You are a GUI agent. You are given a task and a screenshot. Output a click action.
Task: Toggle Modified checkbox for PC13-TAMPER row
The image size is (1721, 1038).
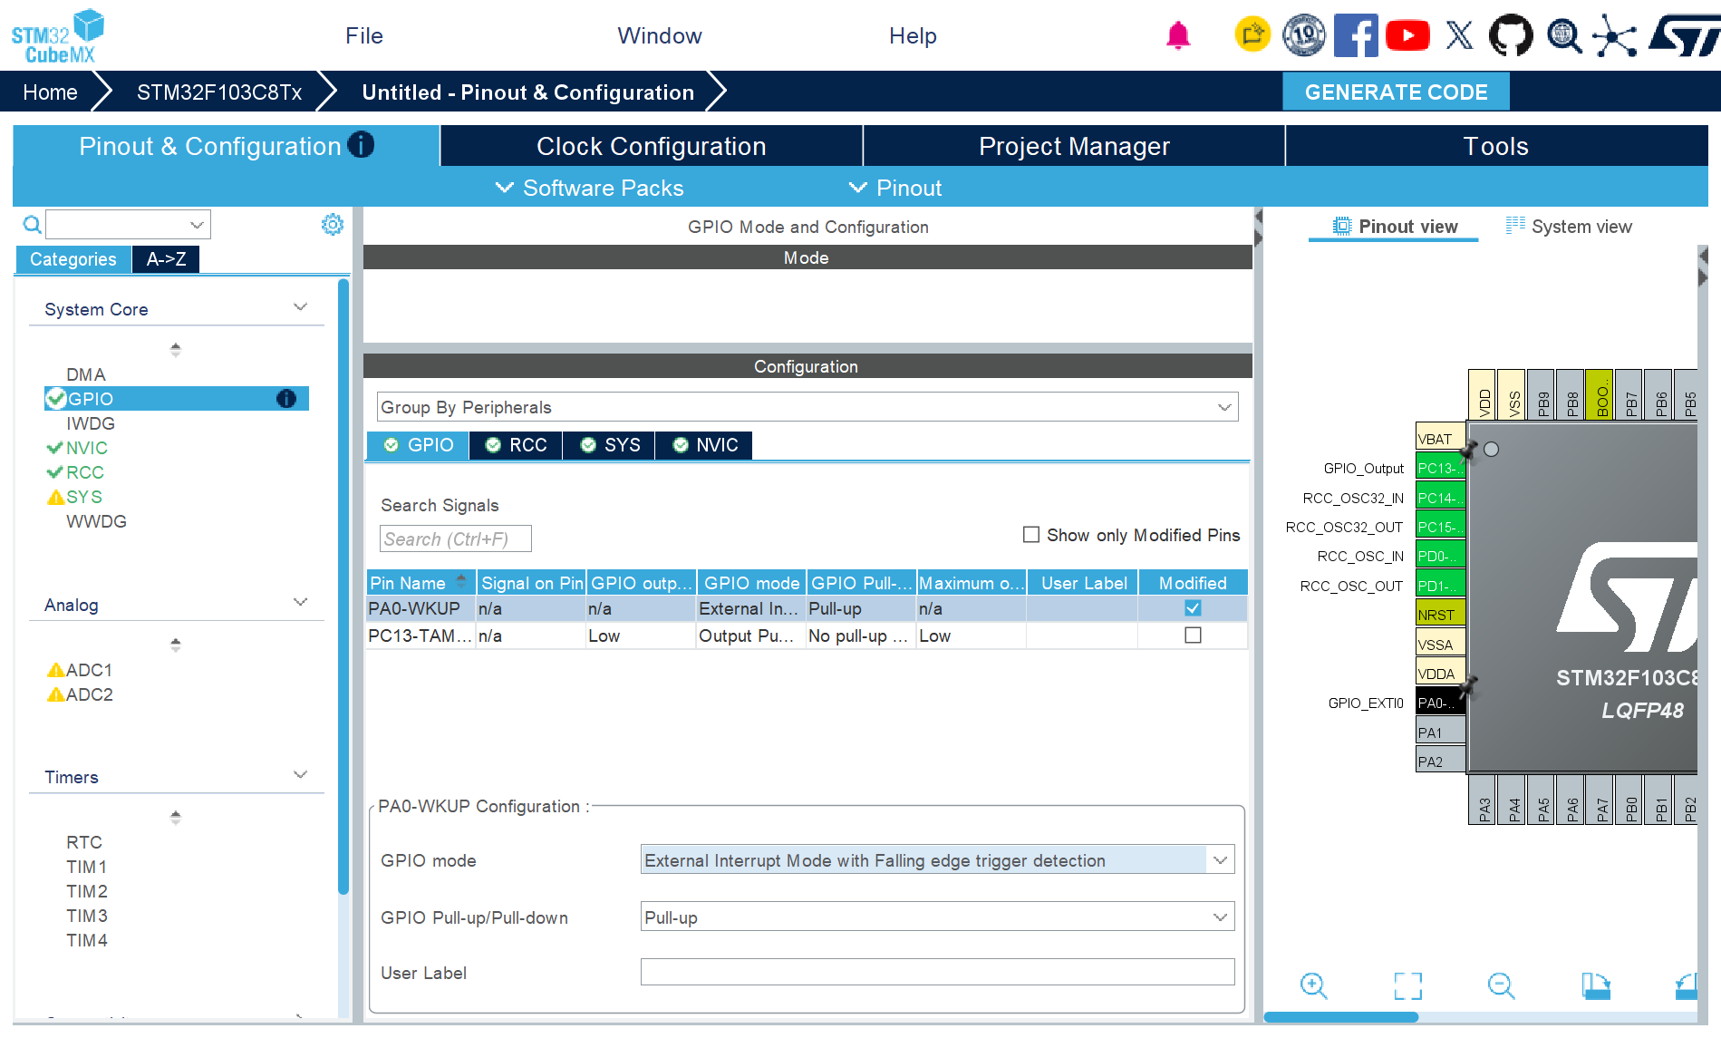[1193, 635]
